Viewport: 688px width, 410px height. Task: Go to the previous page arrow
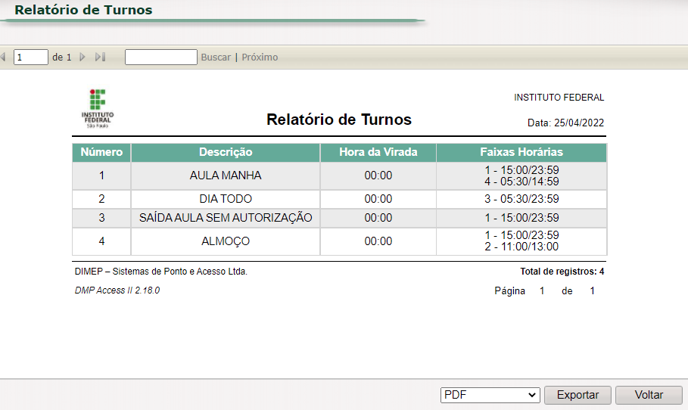coord(3,57)
